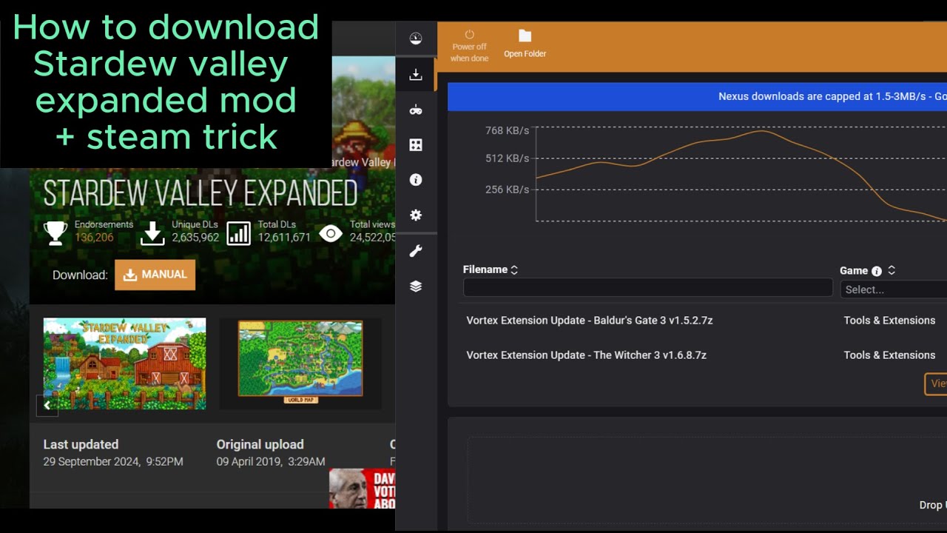Click the MANUAL download button on Nexus page
Image resolution: width=947 pixels, height=533 pixels.
pyautogui.click(x=155, y=275)
